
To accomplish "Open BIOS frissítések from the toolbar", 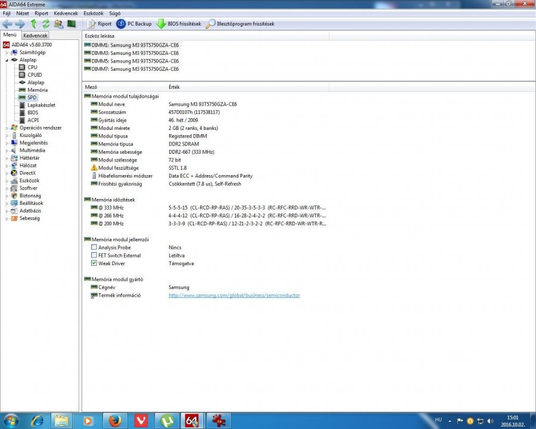I will pos(179,24).
